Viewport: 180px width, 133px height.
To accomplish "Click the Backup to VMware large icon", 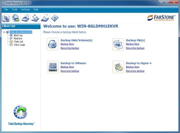I will 53,67.
